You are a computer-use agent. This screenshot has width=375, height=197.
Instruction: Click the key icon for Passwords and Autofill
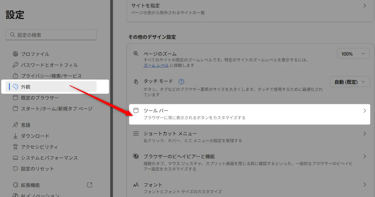click(x=16, y=65)
